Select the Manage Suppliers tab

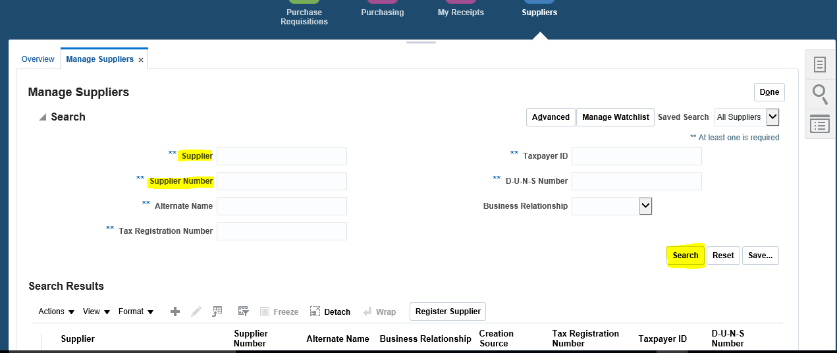click(100, 59)
